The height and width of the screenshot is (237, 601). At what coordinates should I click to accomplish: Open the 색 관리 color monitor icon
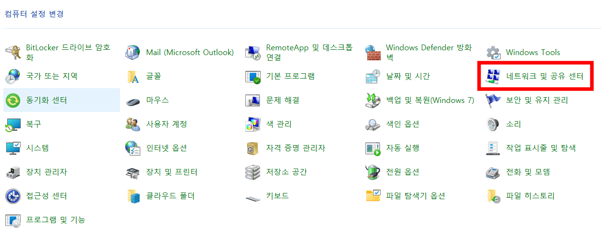pos(253,124)
